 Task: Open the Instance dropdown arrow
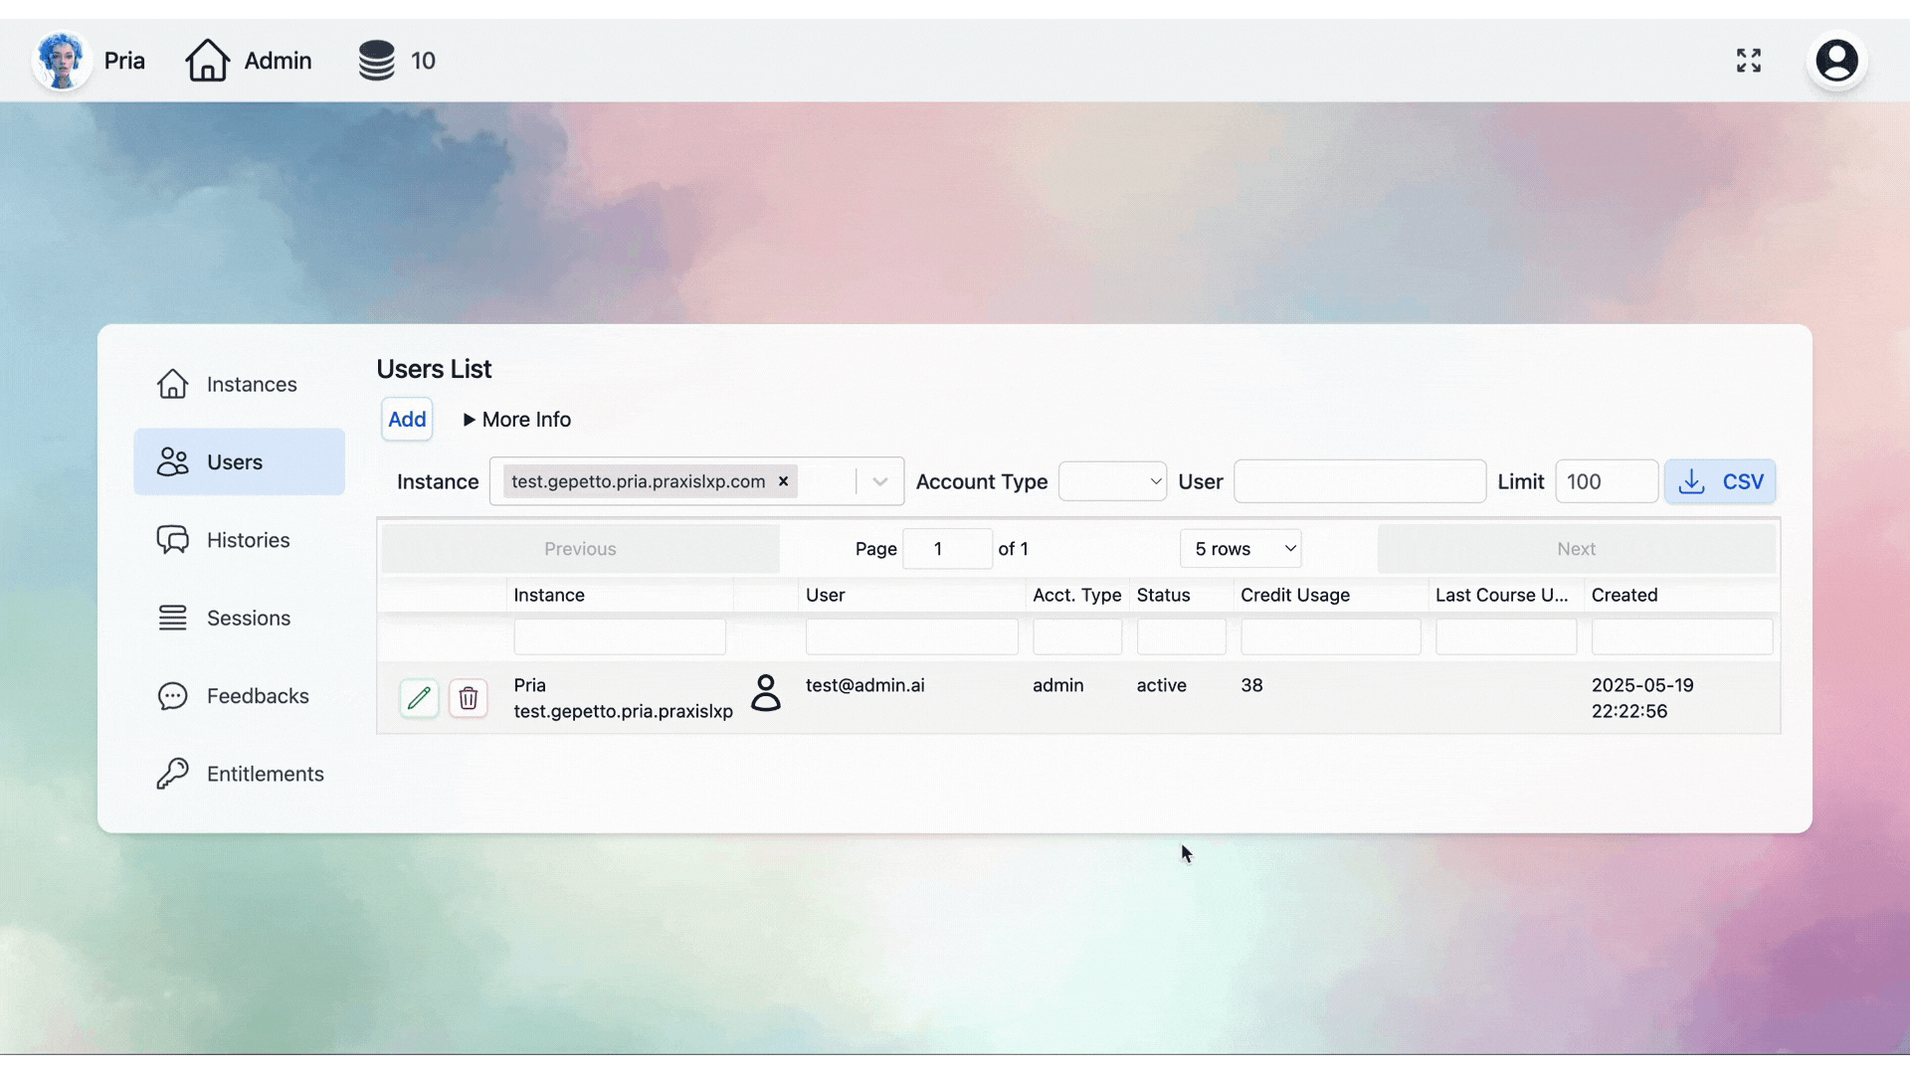point(878,481)
